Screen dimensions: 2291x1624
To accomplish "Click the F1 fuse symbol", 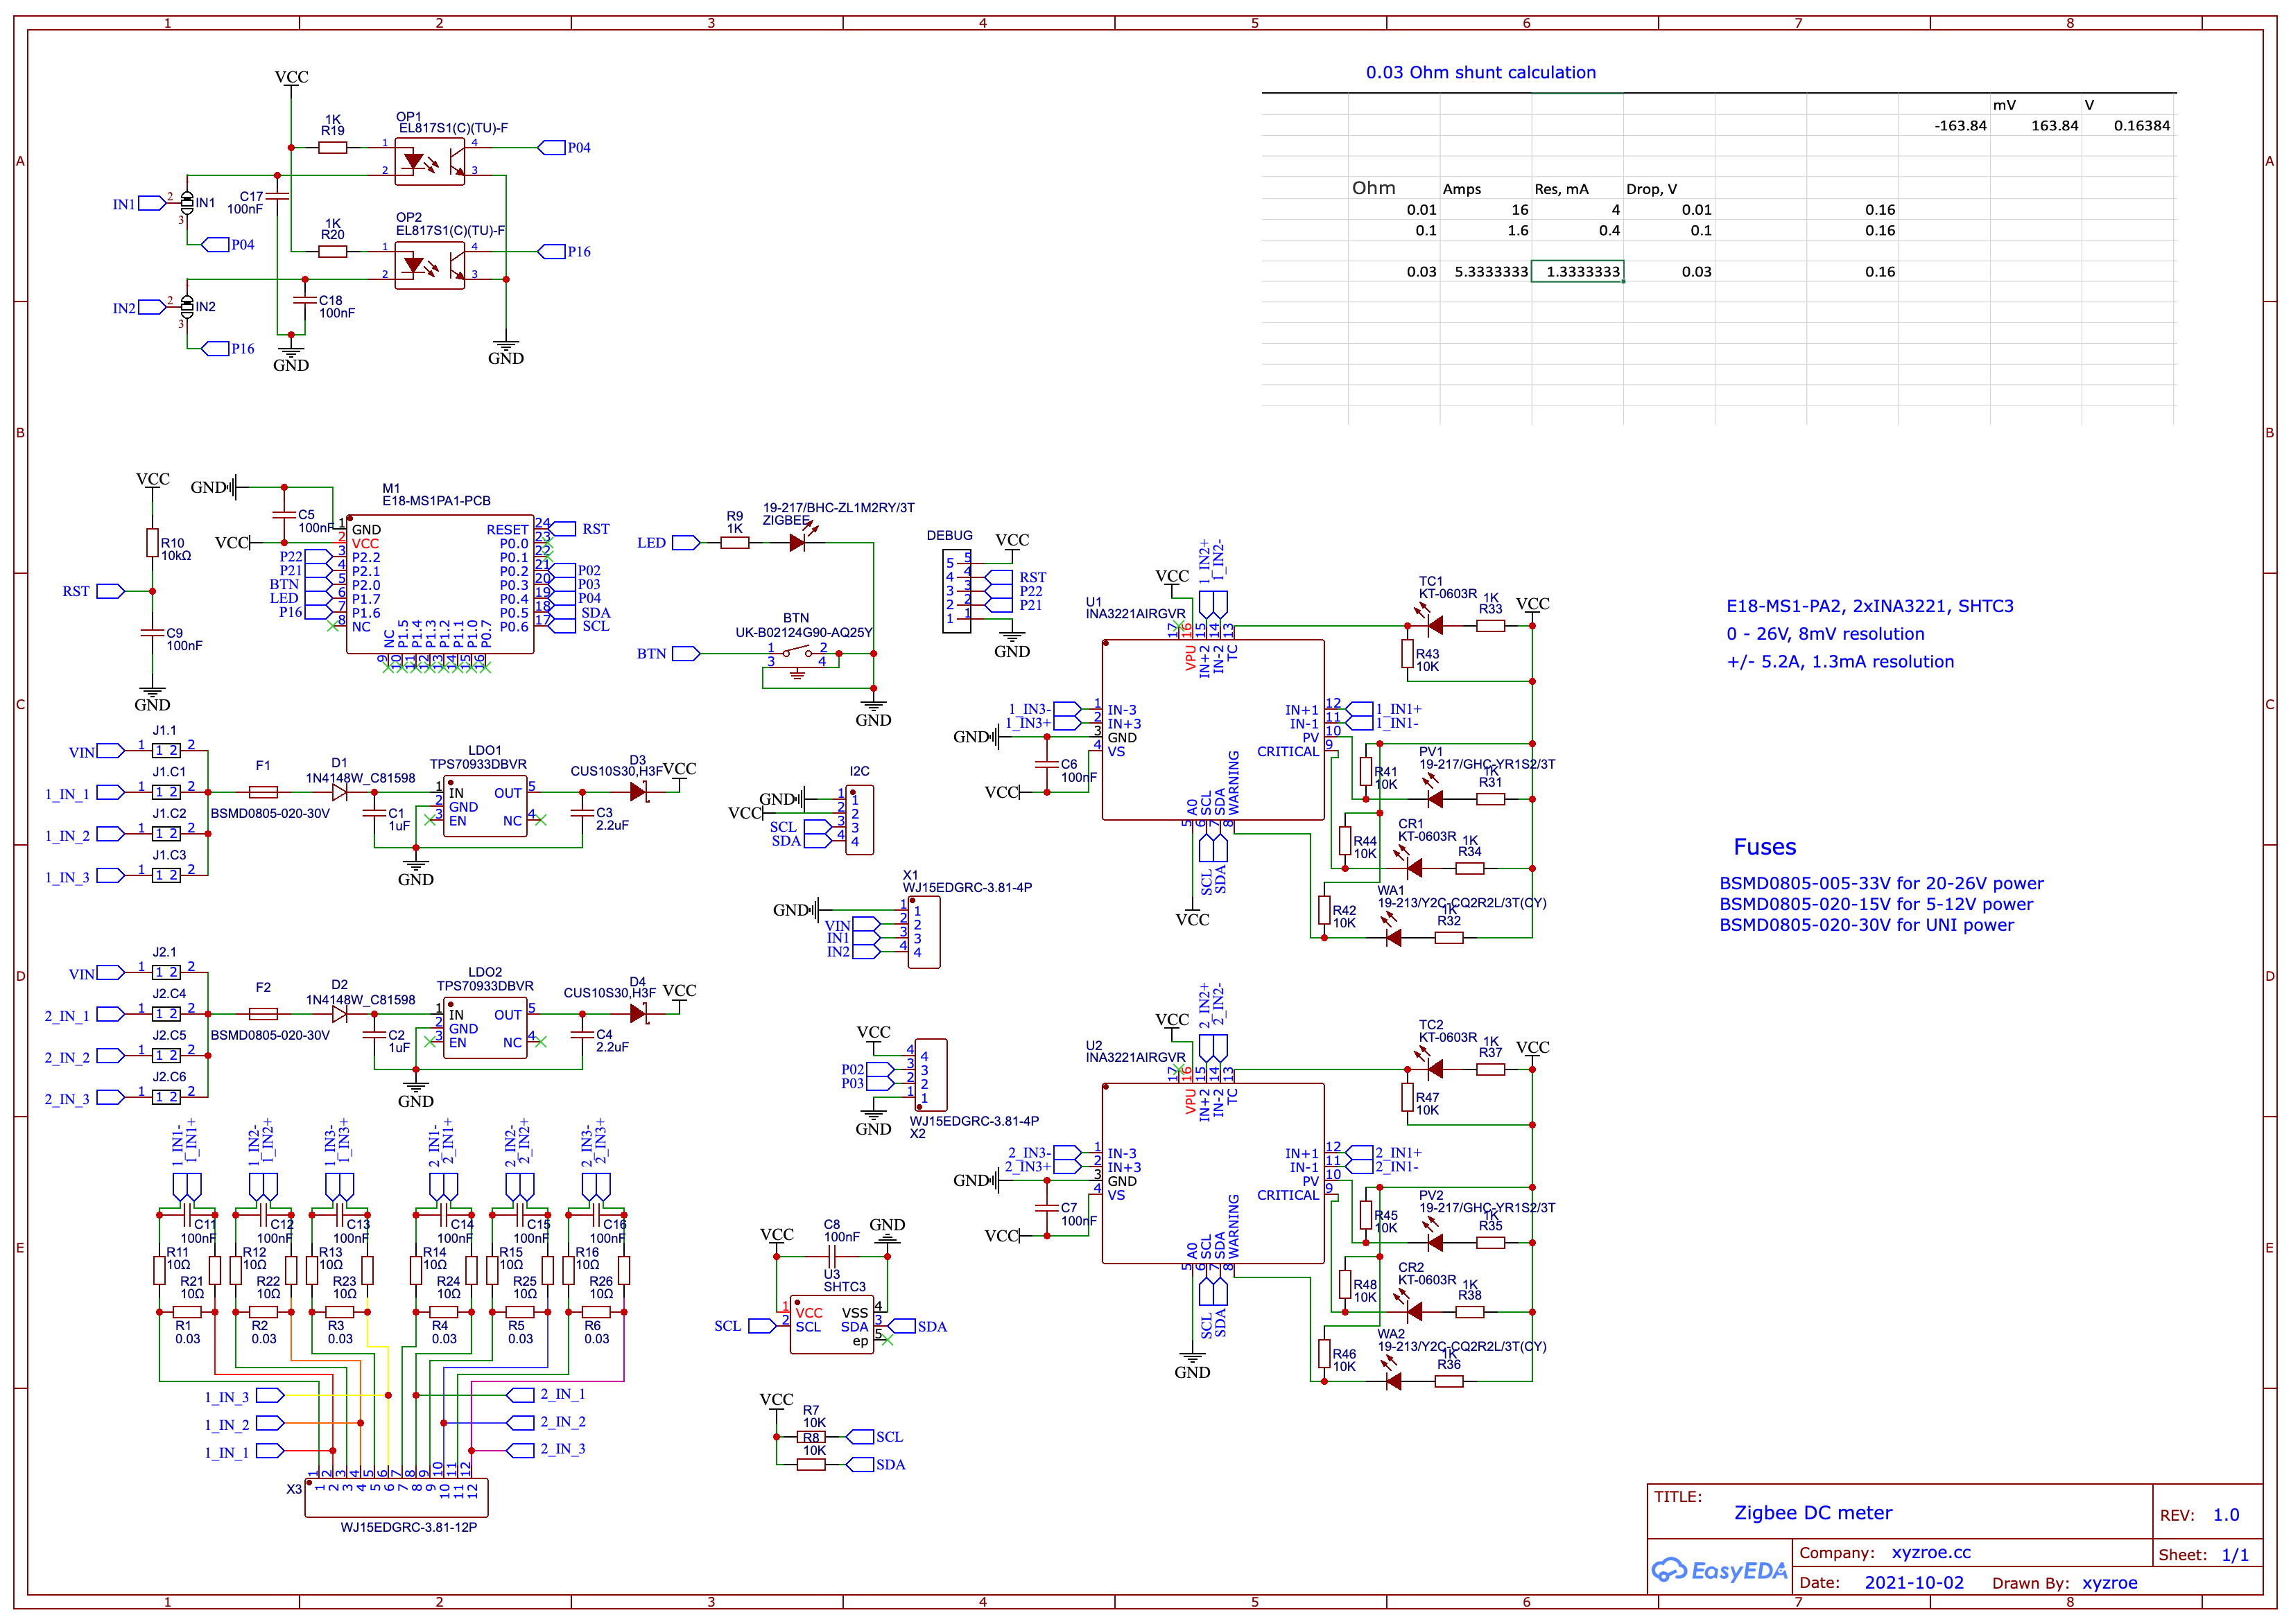I will coord(263,792).
